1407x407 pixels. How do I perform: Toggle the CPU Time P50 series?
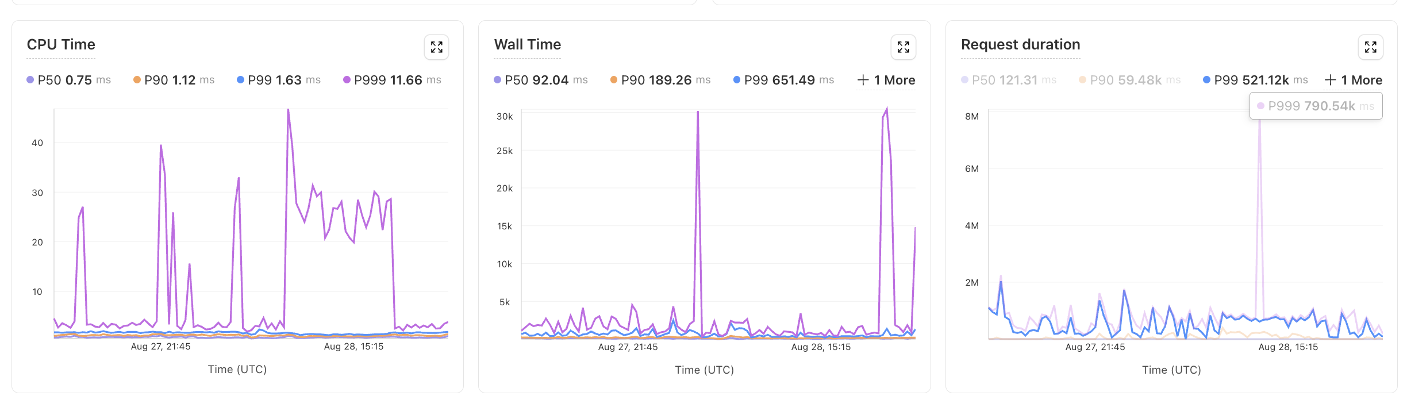coord(68,80)
